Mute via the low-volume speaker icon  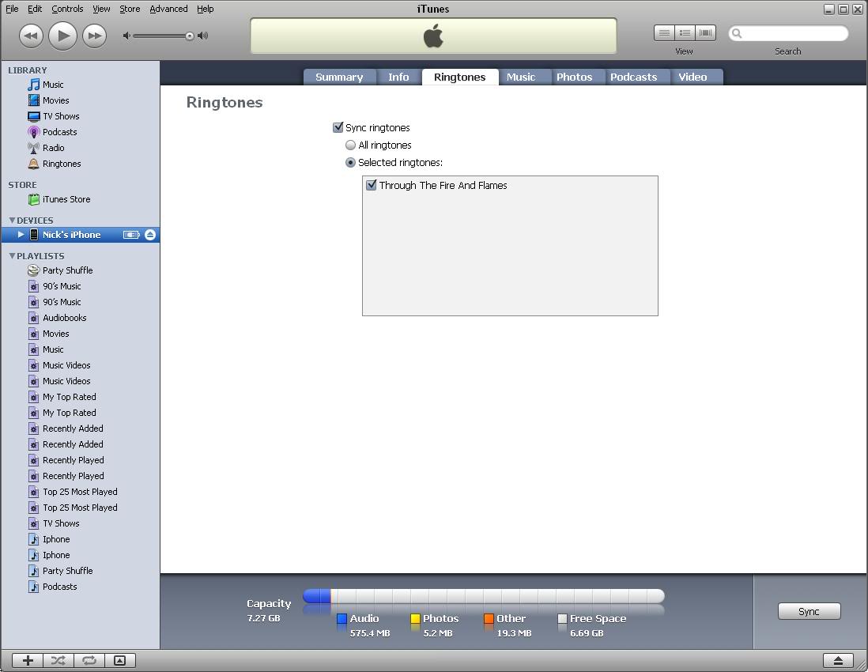(126, 36)
